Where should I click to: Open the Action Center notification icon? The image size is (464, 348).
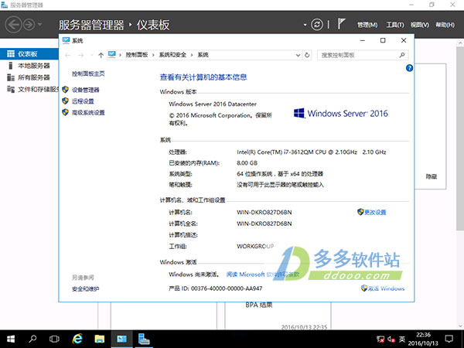click(x=449, y=339)
